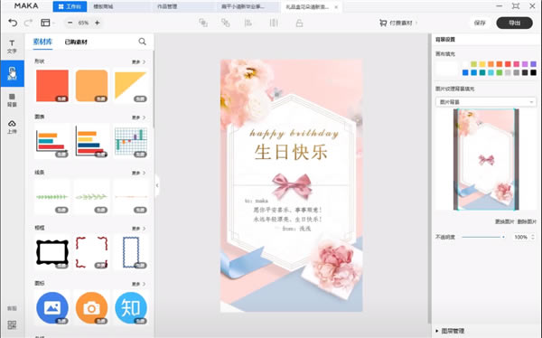
Task: Pick the yellow canvas fill swatch
Action: click(482, 64)
